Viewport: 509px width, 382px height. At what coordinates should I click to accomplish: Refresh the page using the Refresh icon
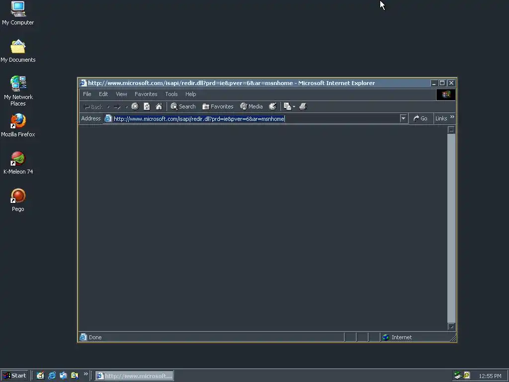[147, 106]
